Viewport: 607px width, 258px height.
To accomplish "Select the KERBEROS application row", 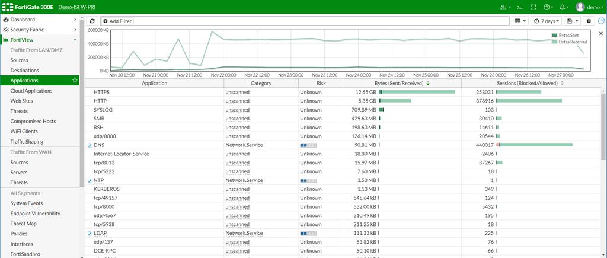I will click(x=343, y=189).
